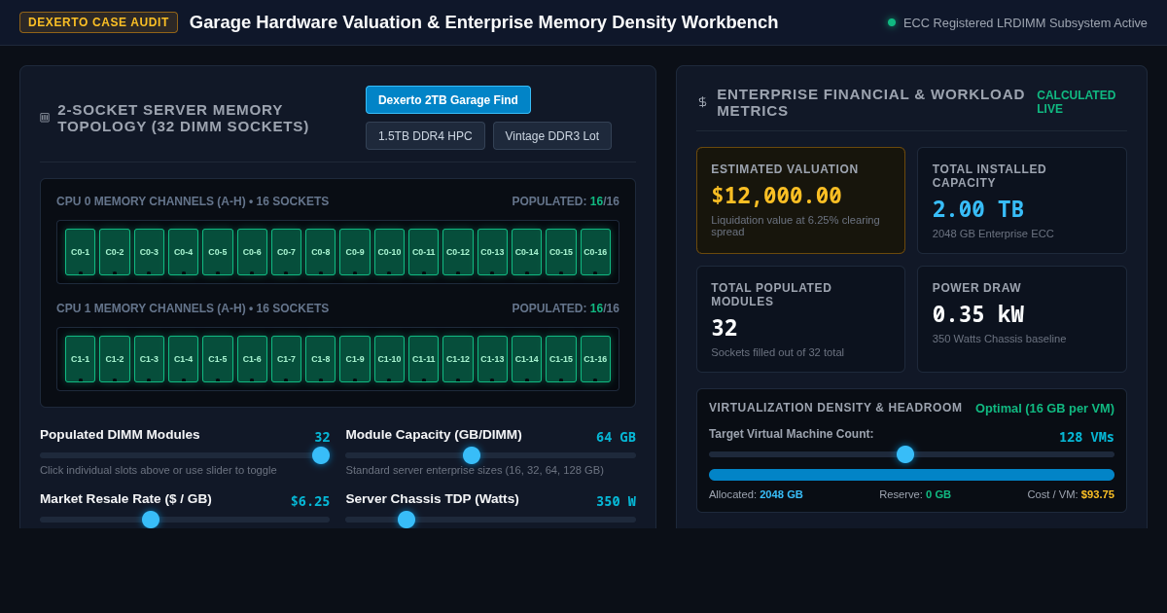
Task: Click CPU 0 populated 16/16 counter
Action: tap(566, 201)
